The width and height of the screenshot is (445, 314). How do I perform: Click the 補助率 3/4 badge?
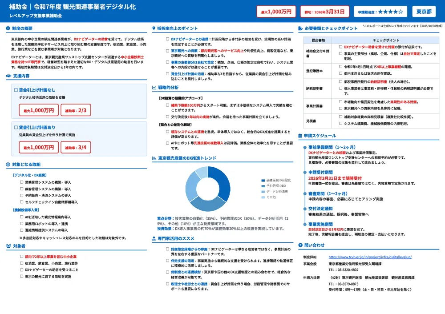(76, 147)
